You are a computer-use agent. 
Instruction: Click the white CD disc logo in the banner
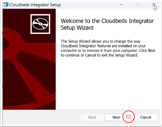tap(40, 24)
